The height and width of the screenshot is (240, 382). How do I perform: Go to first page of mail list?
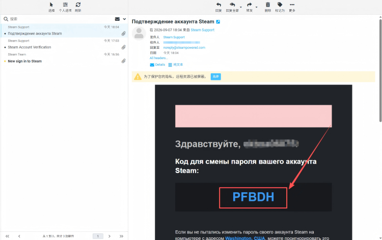pyautogui.click(x=7, y=236)
